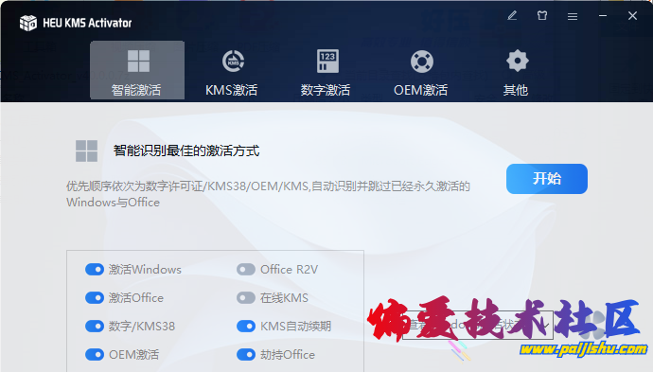Screen dimensions: 653x372
Task: Disable the 激活Office toggle
Action: (95, 298)
